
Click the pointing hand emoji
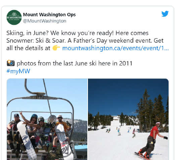56,48
